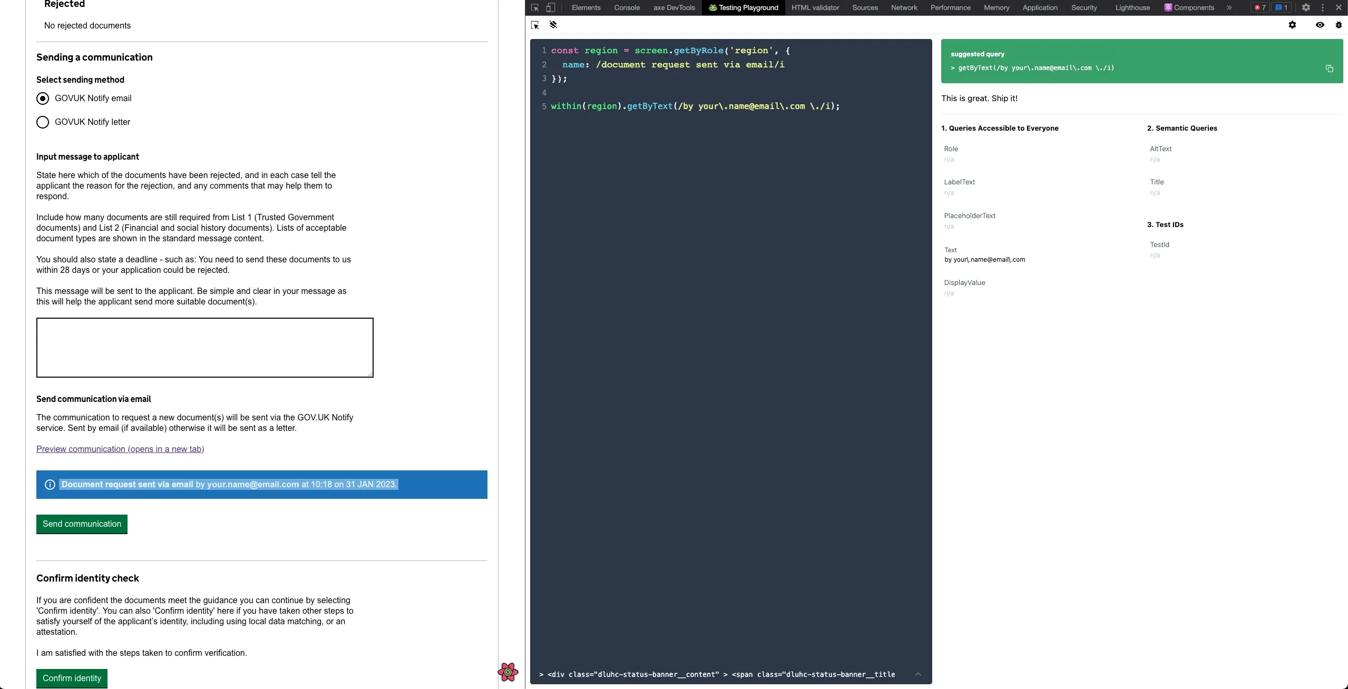Click the eye preview icon
This screenshot has height=689, width=1348.
pyautogui.click(x=1320, y=25)
